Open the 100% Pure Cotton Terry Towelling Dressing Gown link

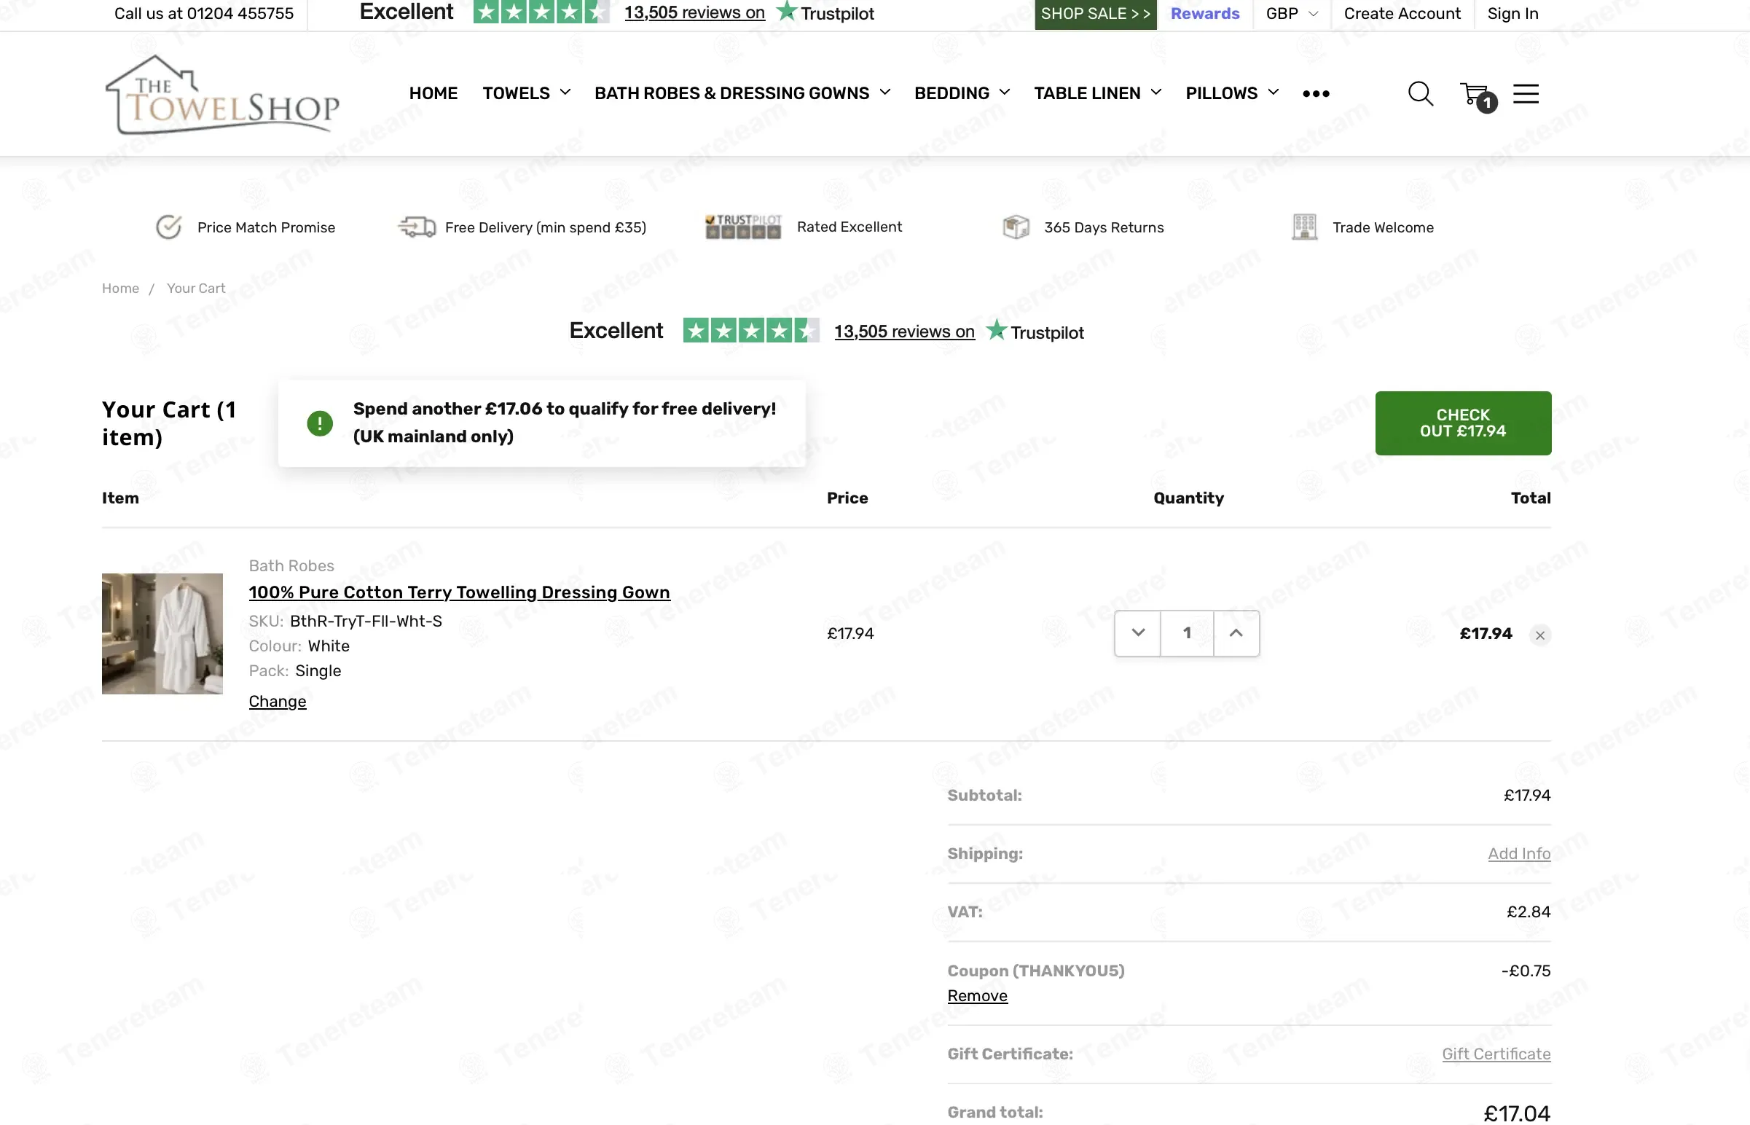point(459,592)
